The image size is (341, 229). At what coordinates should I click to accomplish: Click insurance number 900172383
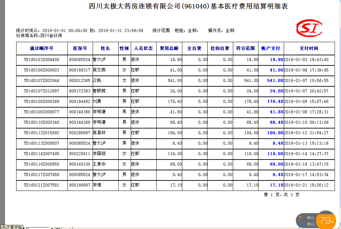tap(80, 91)
